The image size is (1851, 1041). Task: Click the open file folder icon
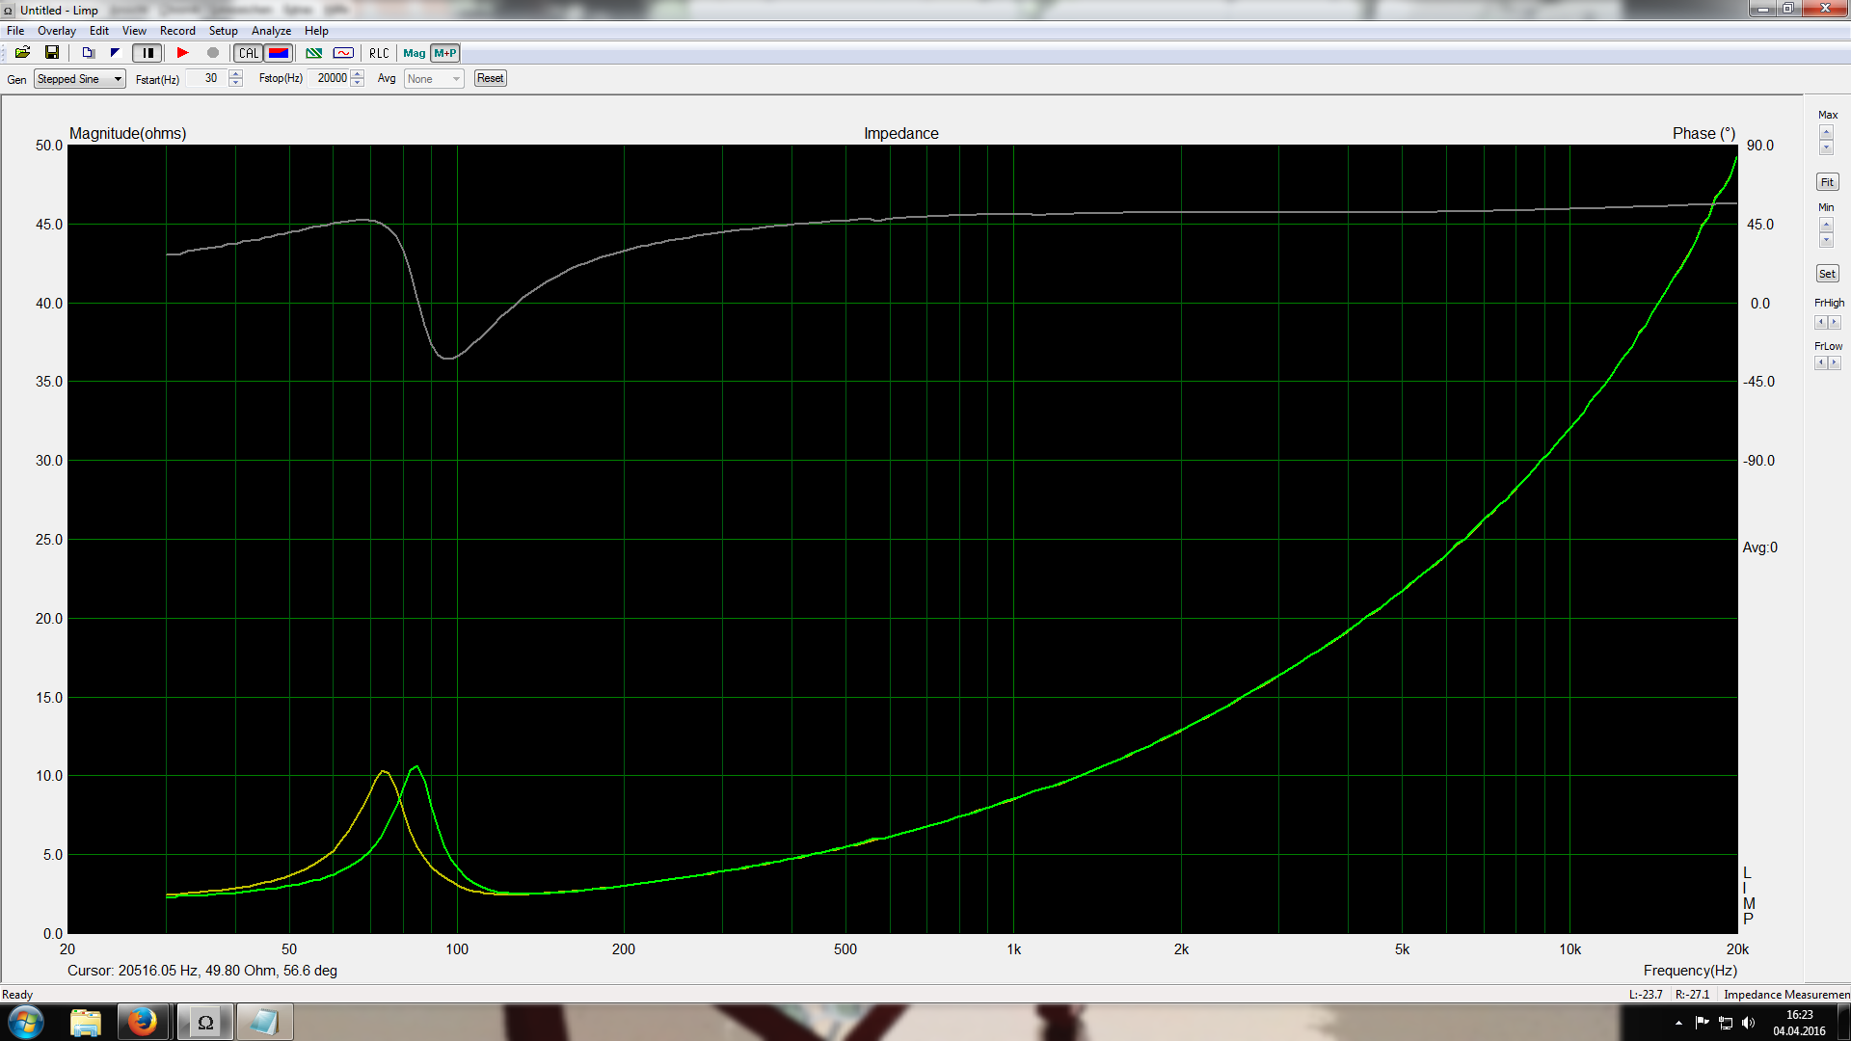[x=22, y=53]
